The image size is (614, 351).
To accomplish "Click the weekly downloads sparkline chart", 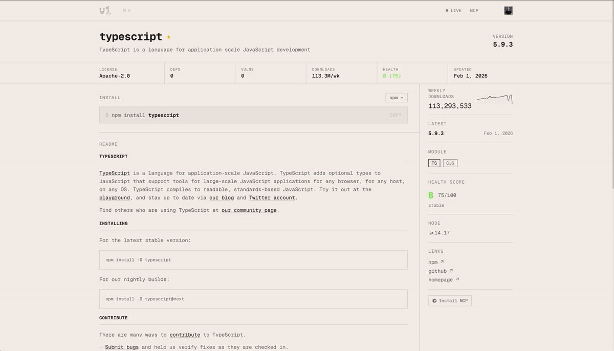I will (495, 99).
